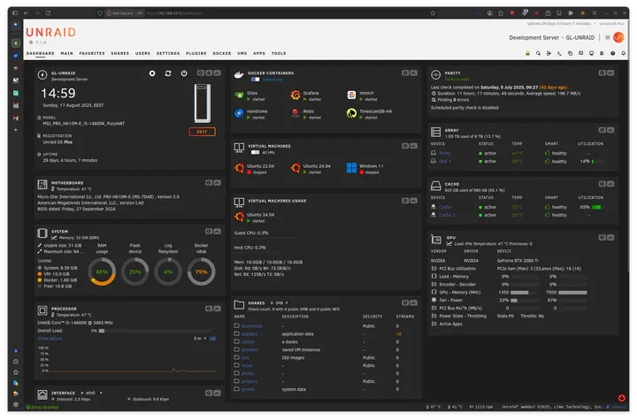Open the processor graph time-range dropdown
The width and height of the screenshot is (637, 420).
(200, 339)
